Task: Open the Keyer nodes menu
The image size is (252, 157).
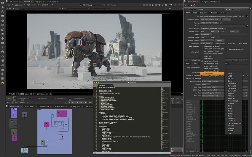Action: [3, 30]
